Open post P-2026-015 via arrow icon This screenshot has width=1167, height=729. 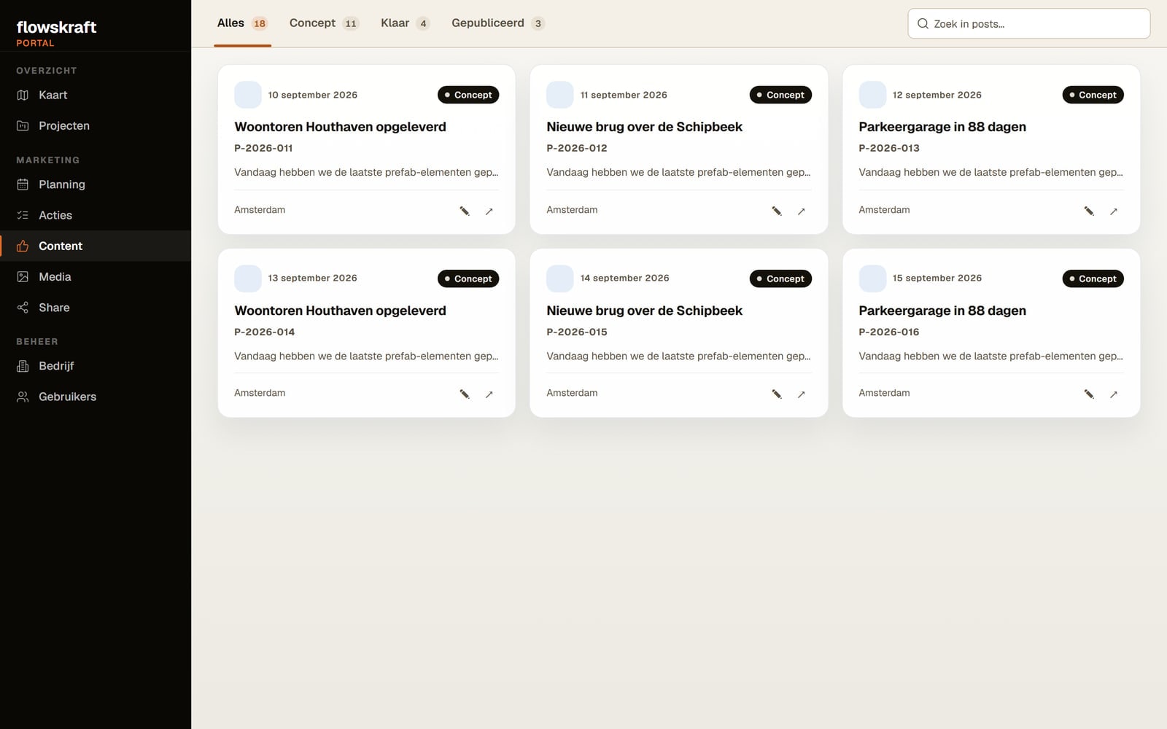pos(802,394)
